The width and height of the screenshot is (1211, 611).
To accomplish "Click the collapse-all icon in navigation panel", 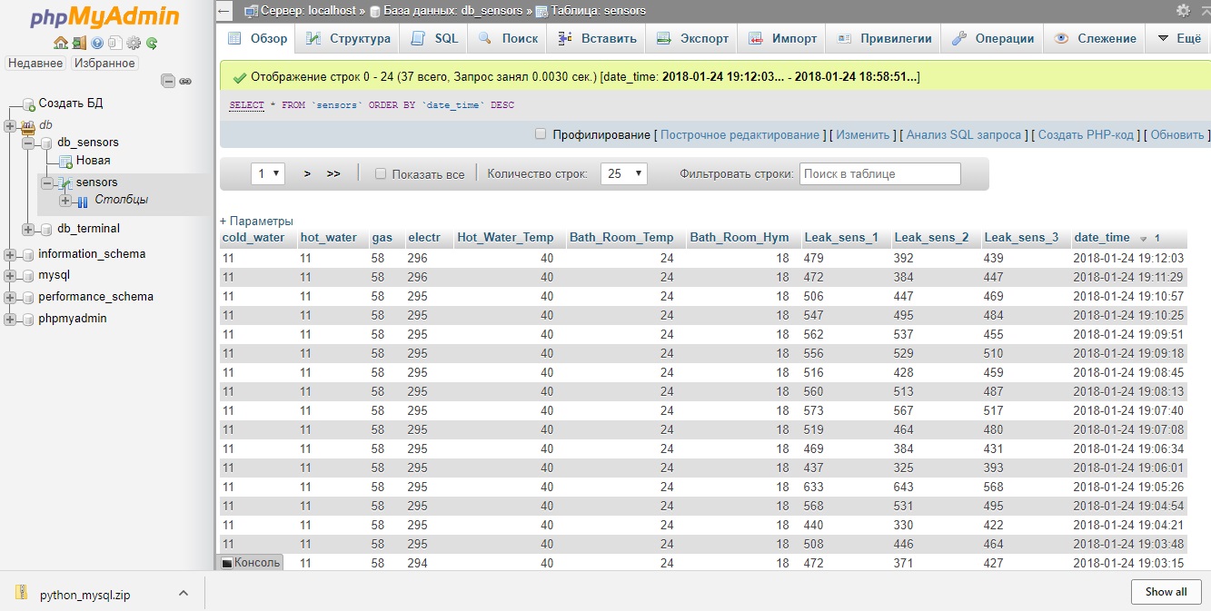I will point(168,81).
